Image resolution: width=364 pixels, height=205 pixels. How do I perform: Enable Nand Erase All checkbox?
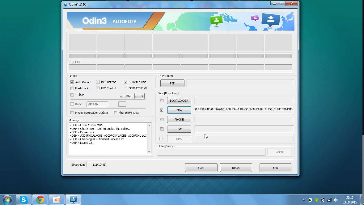[125, 88]
